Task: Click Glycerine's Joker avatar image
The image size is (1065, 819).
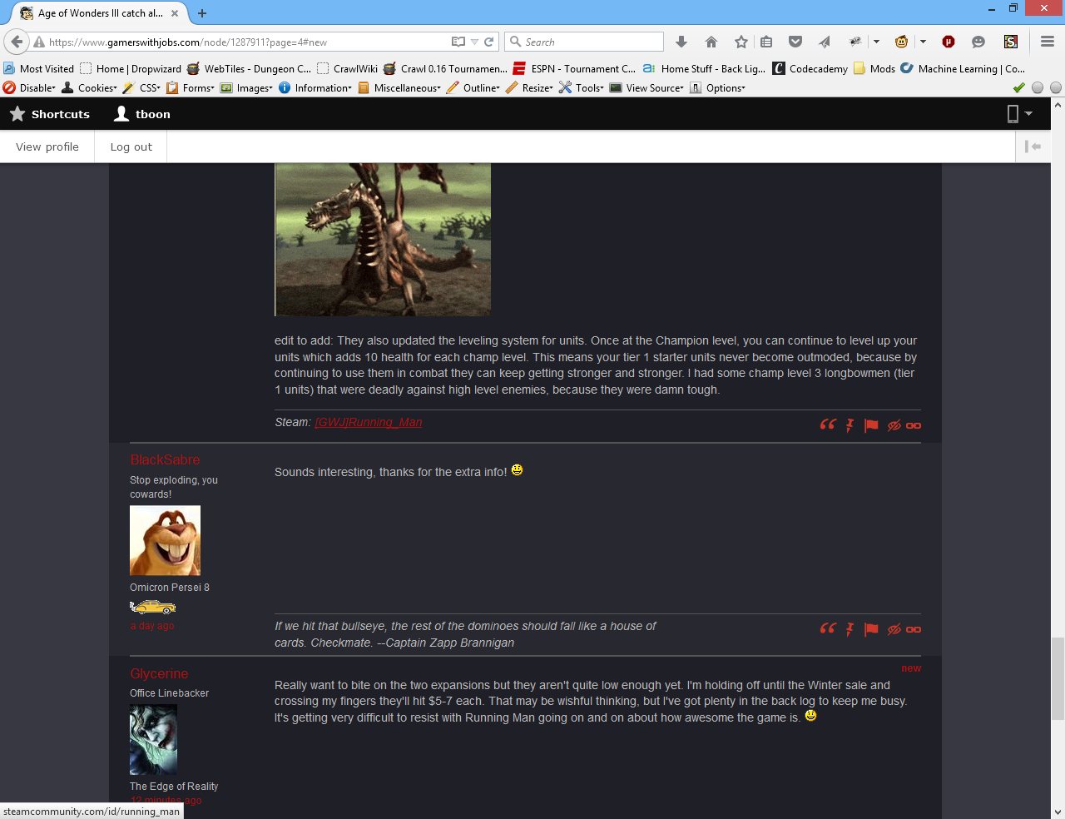Action: coord(153,740)
